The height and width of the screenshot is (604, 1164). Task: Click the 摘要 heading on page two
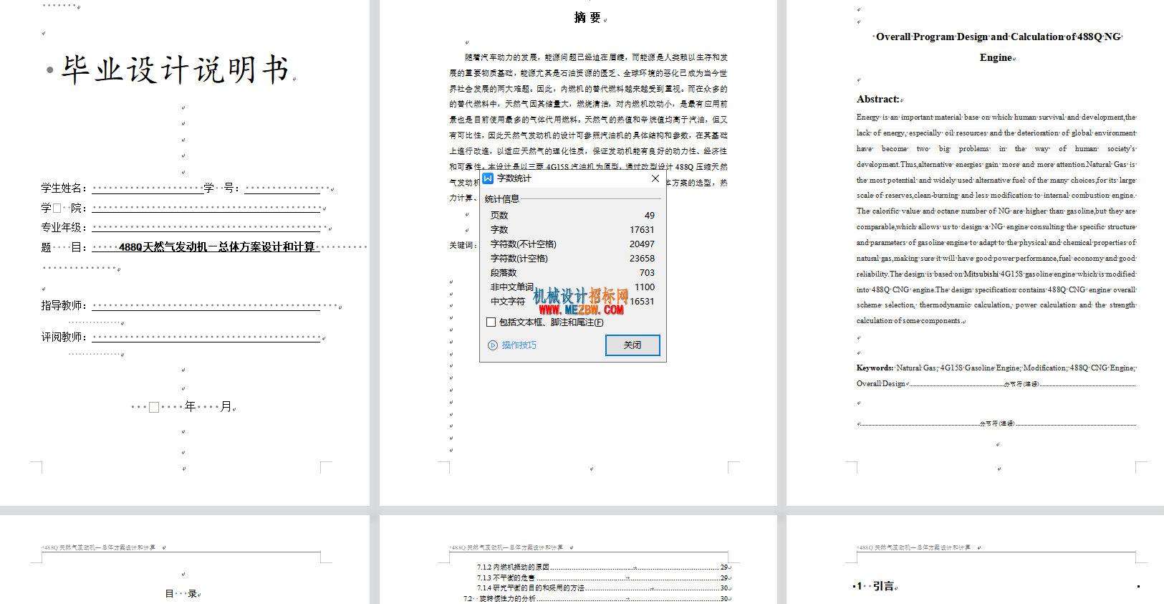[587, 18]
